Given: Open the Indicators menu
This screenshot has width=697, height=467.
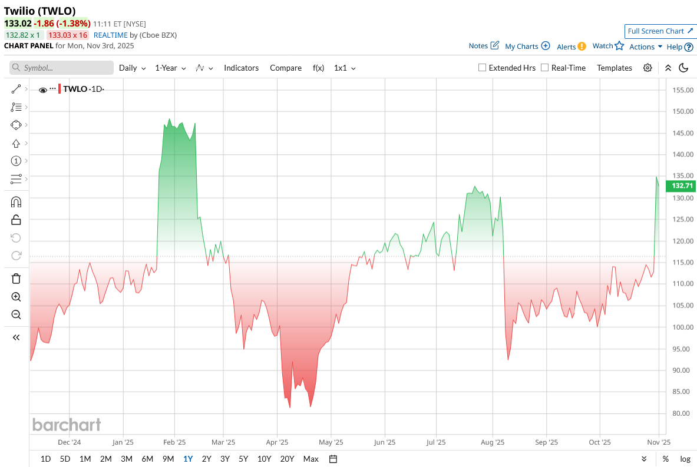Looking at the screenshot, I should (242, 68).
